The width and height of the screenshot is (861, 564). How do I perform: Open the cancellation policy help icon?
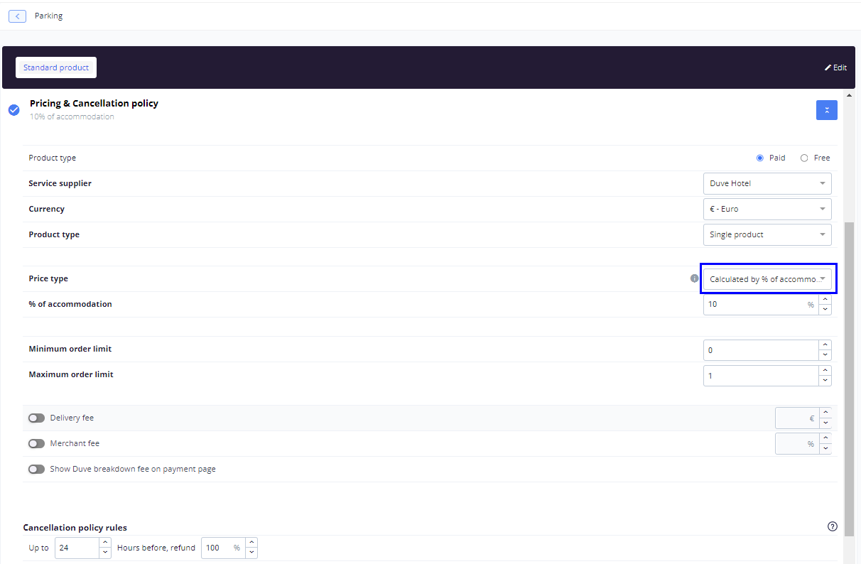point(832,526)
